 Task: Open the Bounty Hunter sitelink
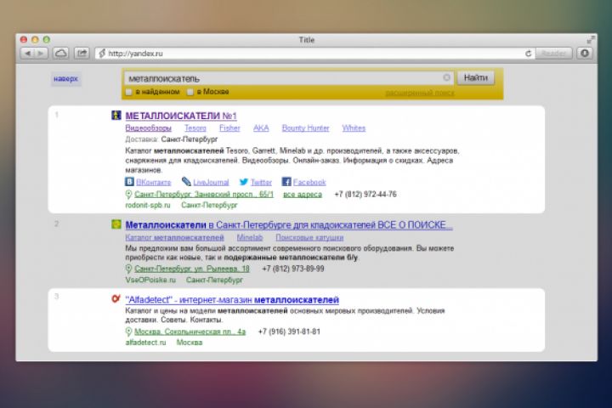[x=306, y=128]
